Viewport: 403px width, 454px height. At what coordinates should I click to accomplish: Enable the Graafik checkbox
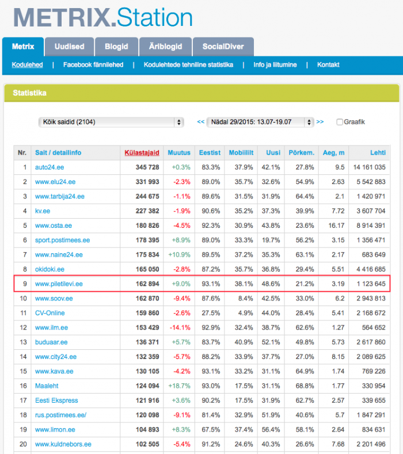click(x=340, y=122)
